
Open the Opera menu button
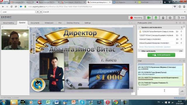coord(5,1)
